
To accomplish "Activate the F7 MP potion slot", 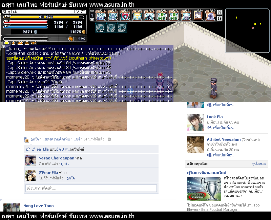I will 173,15.
